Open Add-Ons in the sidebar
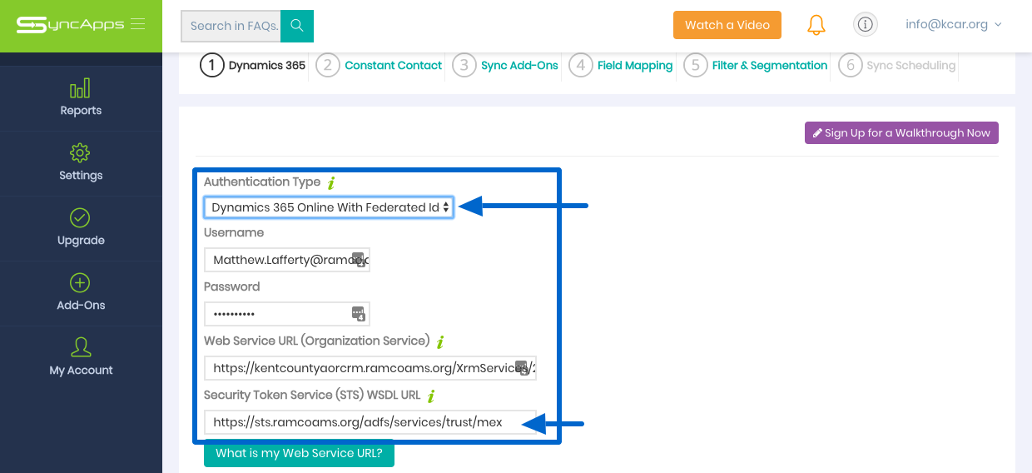This screenshot has width=1032, height=473. (81, 293)
